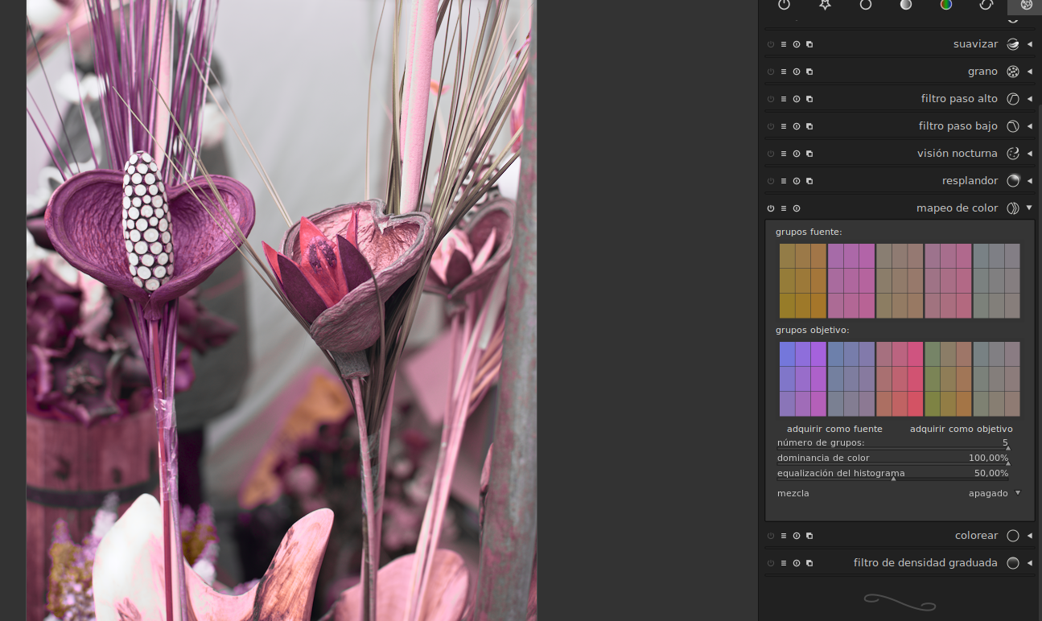Adjust the dominancia de color slider

click(x=893, y=459)
